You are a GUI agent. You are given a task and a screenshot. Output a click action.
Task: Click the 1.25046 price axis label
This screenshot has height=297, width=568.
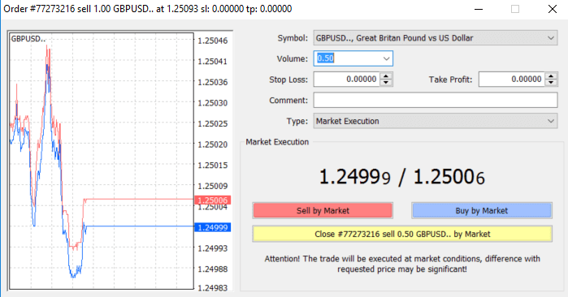coord(213,41)
